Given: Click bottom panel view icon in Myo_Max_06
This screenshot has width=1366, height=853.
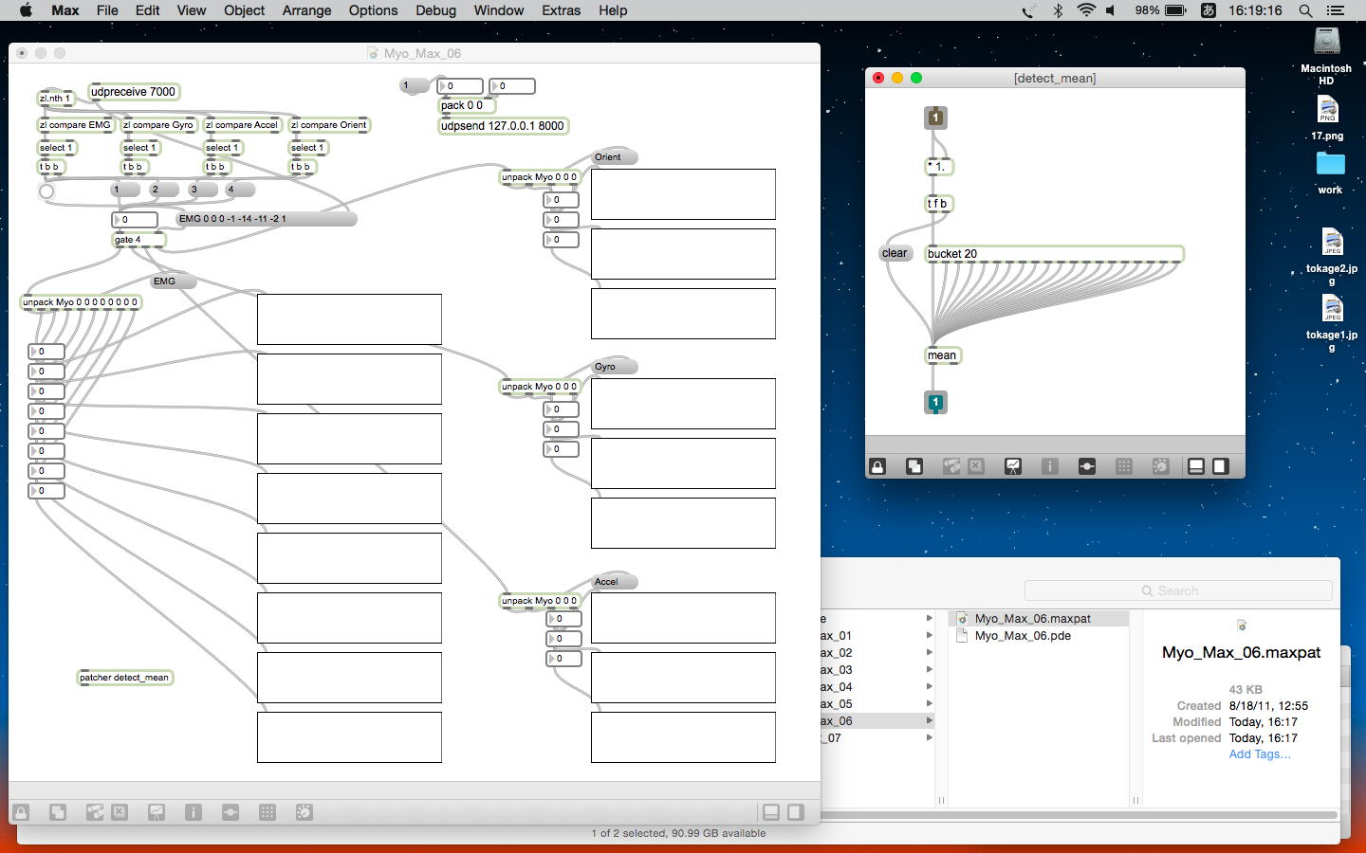Looking at the screenshot, I should (771, 812).
